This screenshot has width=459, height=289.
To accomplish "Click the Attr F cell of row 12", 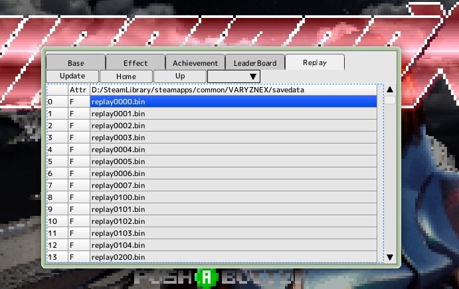I will coord(79,245).
